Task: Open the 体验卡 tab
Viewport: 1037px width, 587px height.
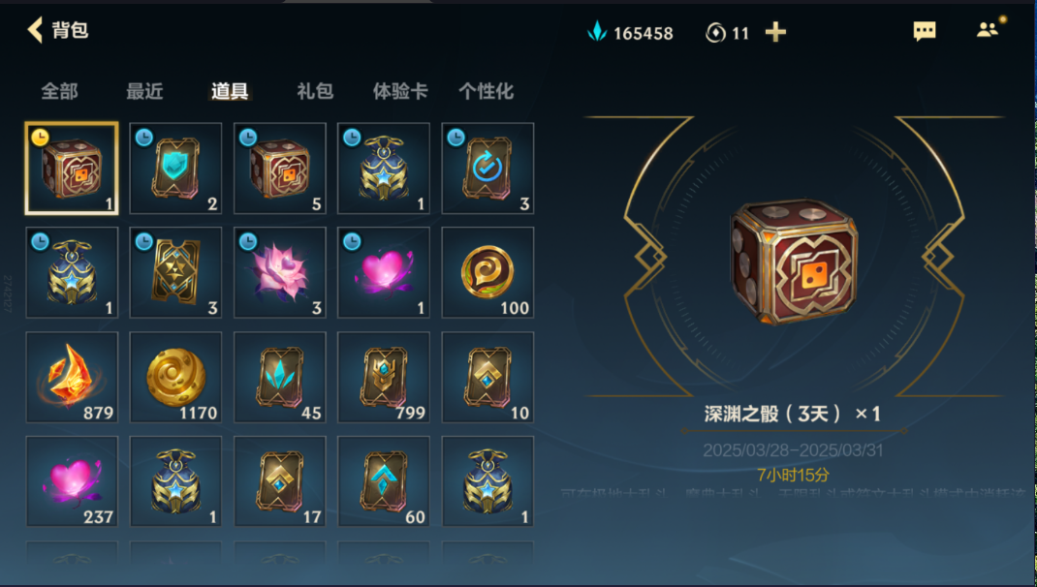Action: tap(400, 91)
